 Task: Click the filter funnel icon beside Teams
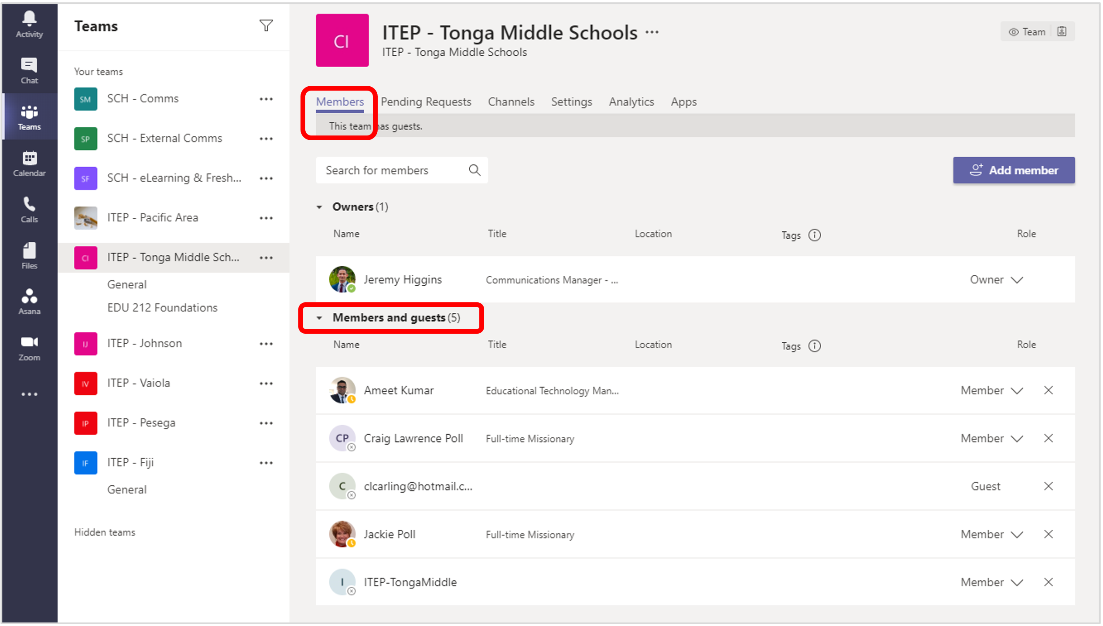click(266, 26)
